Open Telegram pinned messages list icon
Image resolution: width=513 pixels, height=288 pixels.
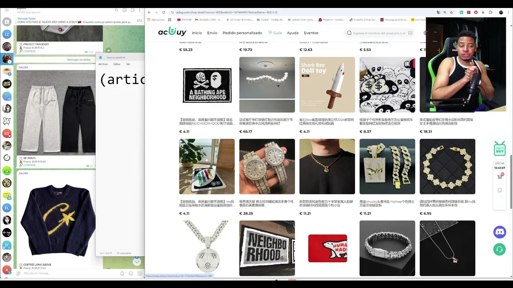coord(139,20)
